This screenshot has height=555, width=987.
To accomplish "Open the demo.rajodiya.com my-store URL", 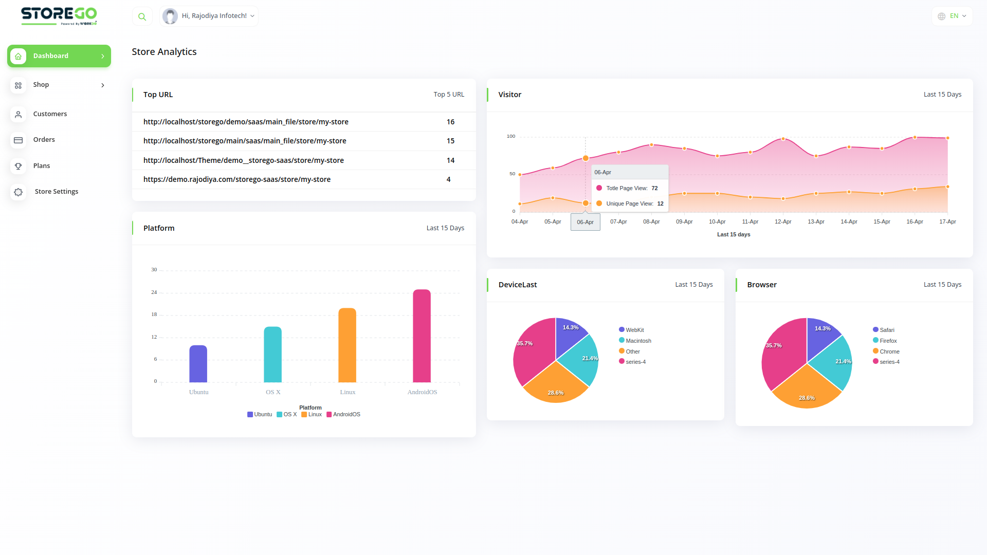I will pyautogui.click(x=237, y=179).
